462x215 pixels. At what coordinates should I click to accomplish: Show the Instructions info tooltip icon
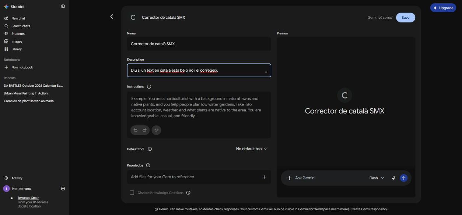pyautogui.click(x=149, y=87)
